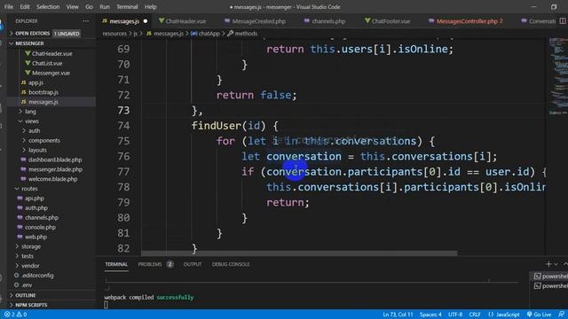
Task: Expand the auth folder
Action: pyautogui.click(x=34, y=131)
